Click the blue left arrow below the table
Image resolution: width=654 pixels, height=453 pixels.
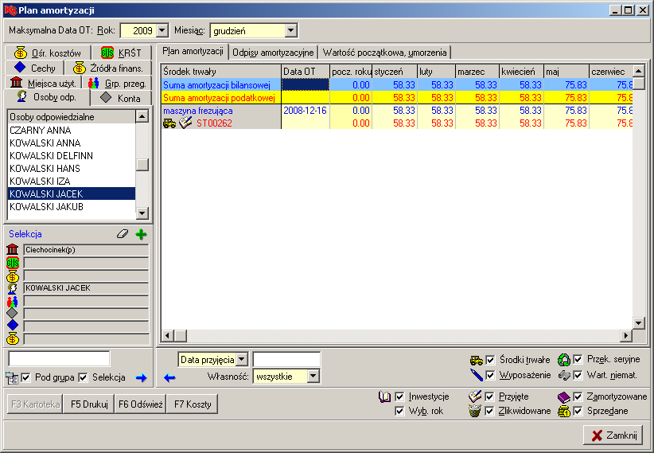tap(169, 377)
